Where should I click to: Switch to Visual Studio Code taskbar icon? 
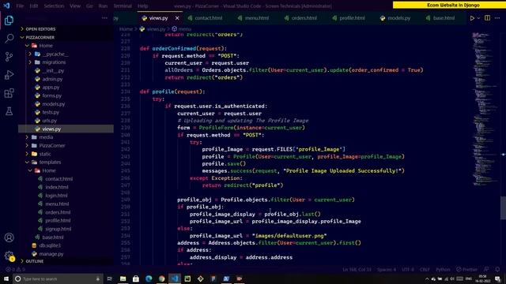pos(175,278)
